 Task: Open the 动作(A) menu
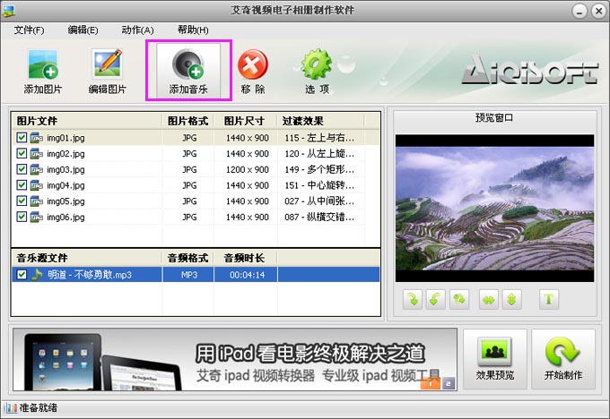[x=138, y=30]
